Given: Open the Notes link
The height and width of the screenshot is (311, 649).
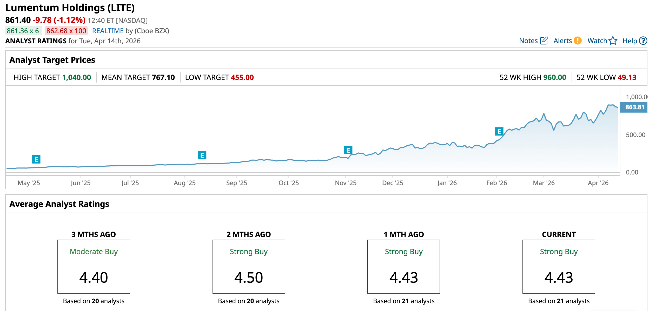Looking at the screenshot, I should click(528, 41).
